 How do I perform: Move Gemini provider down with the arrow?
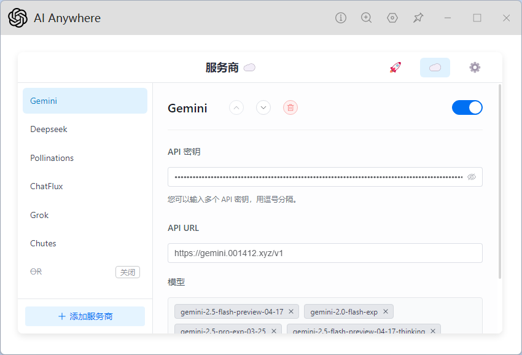[263, 107]
